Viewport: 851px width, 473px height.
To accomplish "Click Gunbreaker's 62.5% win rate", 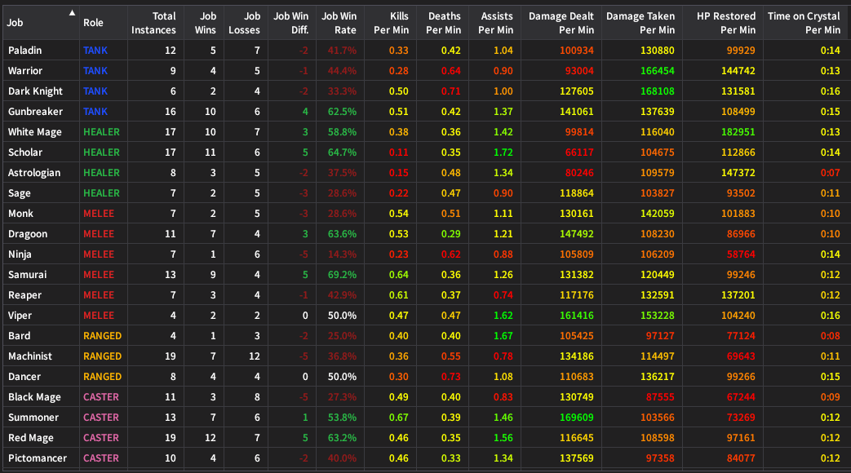I will (x=342, y=112).
